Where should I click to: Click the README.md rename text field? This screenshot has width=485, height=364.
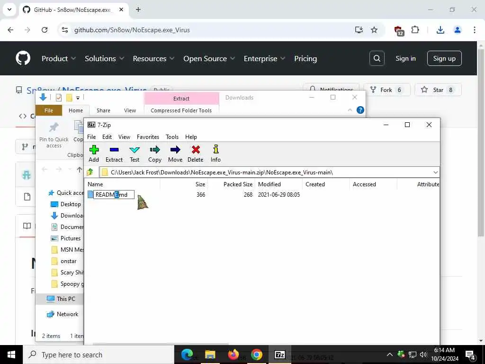(x=114, y=195)
